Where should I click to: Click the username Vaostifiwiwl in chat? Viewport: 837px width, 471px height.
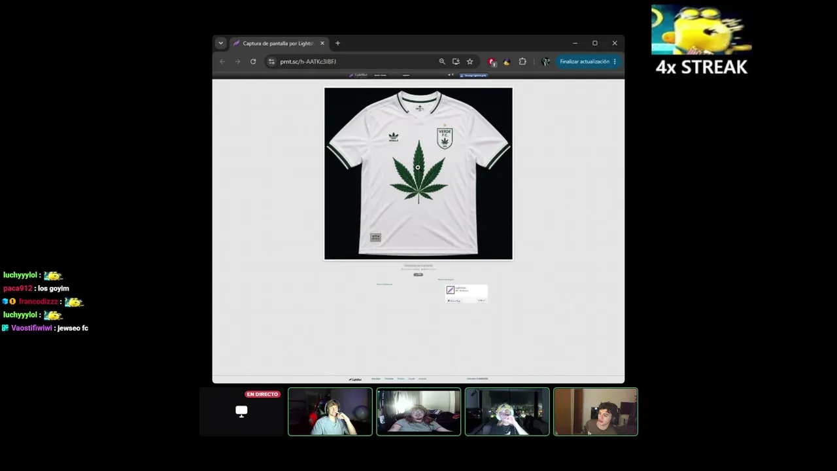click(31, 328)
